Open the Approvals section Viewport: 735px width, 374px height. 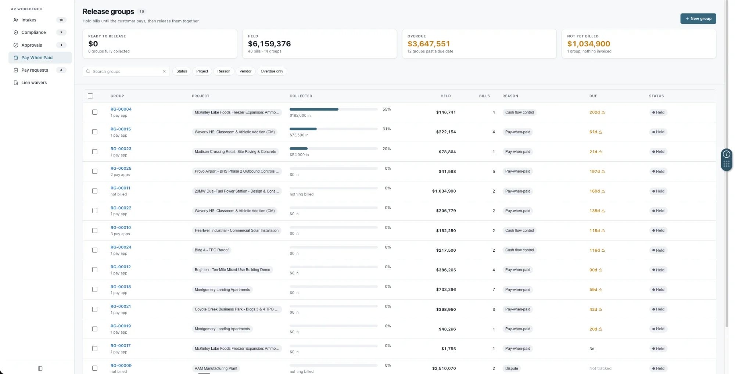point(40,45)
